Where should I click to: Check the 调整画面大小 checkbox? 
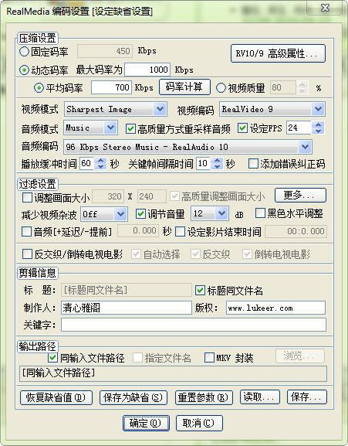27,197
